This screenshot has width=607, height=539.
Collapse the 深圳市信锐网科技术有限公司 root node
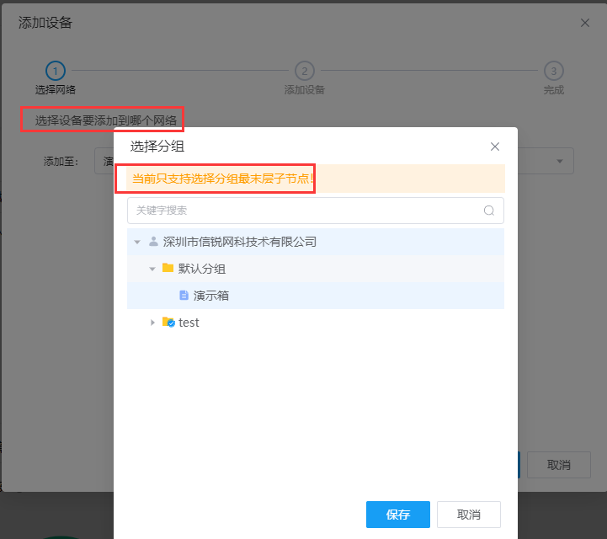(137, 242)
